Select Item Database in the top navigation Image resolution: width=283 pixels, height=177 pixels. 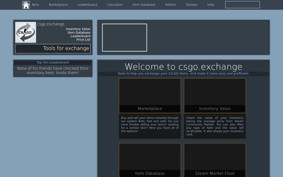(x=144, y=5)
